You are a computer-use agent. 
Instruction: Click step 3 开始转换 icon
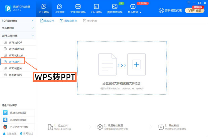[x=161, y=127]
